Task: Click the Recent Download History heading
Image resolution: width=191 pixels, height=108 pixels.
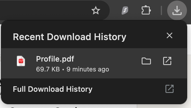Action: pos(70,37)
